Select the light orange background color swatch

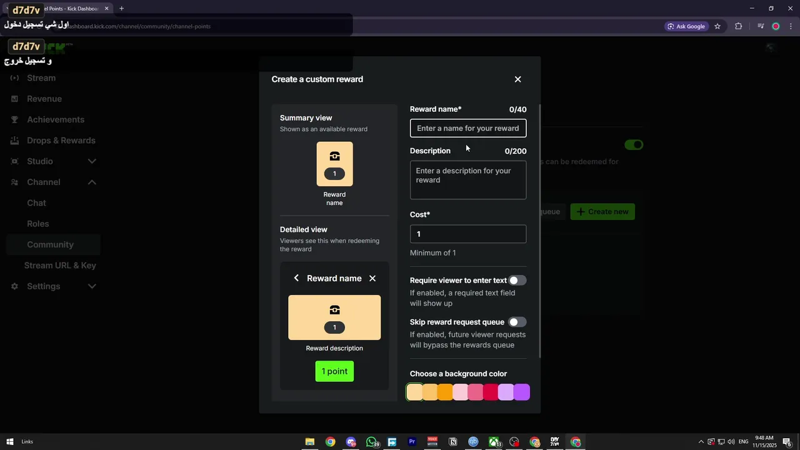click(430, 392)
